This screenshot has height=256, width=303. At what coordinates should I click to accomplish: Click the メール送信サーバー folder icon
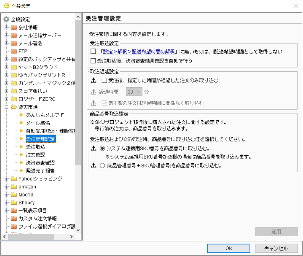point(14,35)
